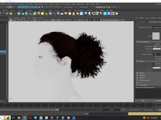
Task: Click the cone-shaped IES light shelf icon
Action: click(x=74, y=14)
